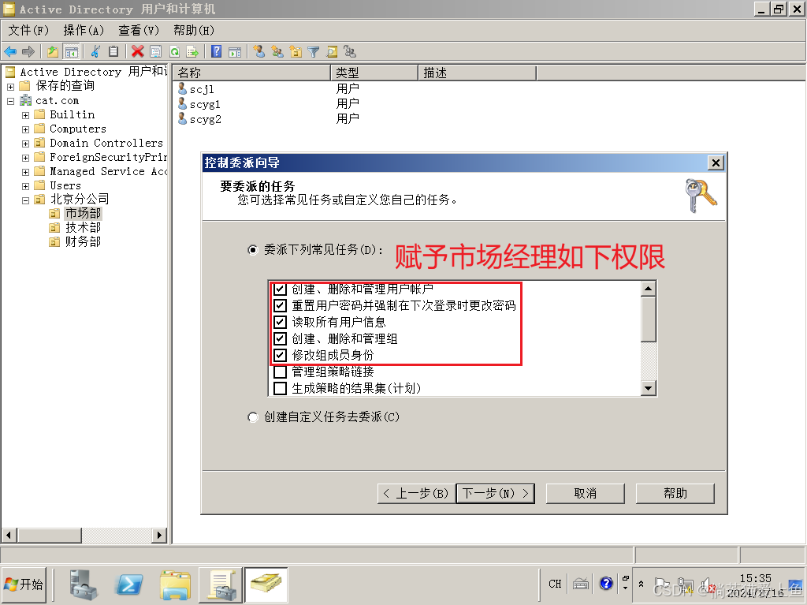
Task: Expand the Users tree node
Action: coord(25,186)
